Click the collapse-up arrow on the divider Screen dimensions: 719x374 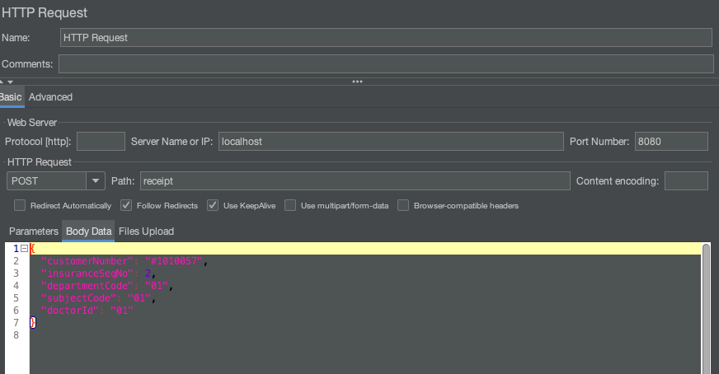click(2, 82)
